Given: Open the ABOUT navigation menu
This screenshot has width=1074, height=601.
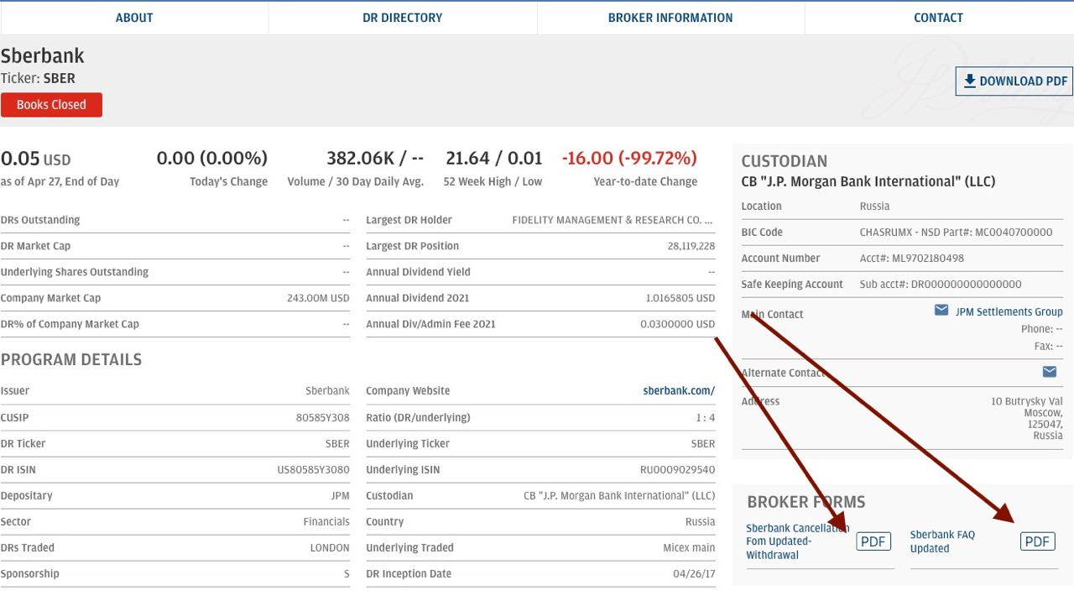Looking at the screenshot, I should point(134,18).
